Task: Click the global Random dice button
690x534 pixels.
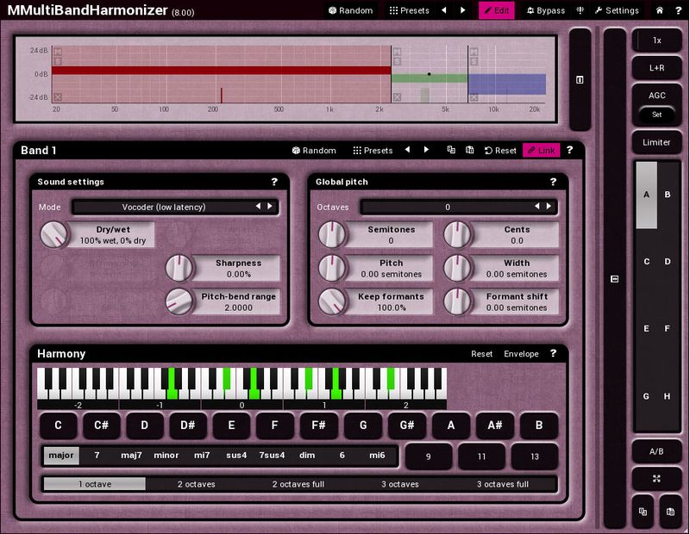Action: (x=351, y=10)
